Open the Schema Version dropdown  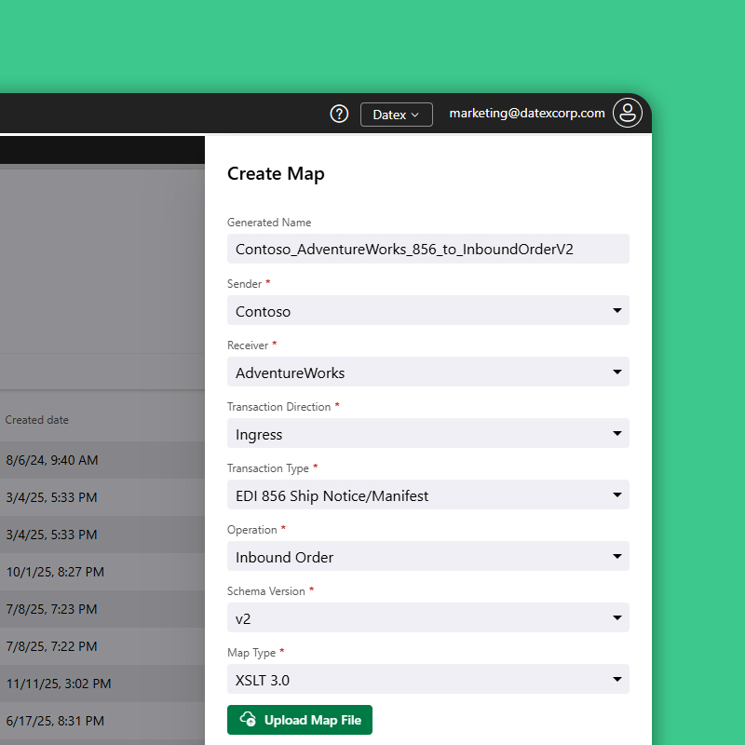(x=427, y=618)
